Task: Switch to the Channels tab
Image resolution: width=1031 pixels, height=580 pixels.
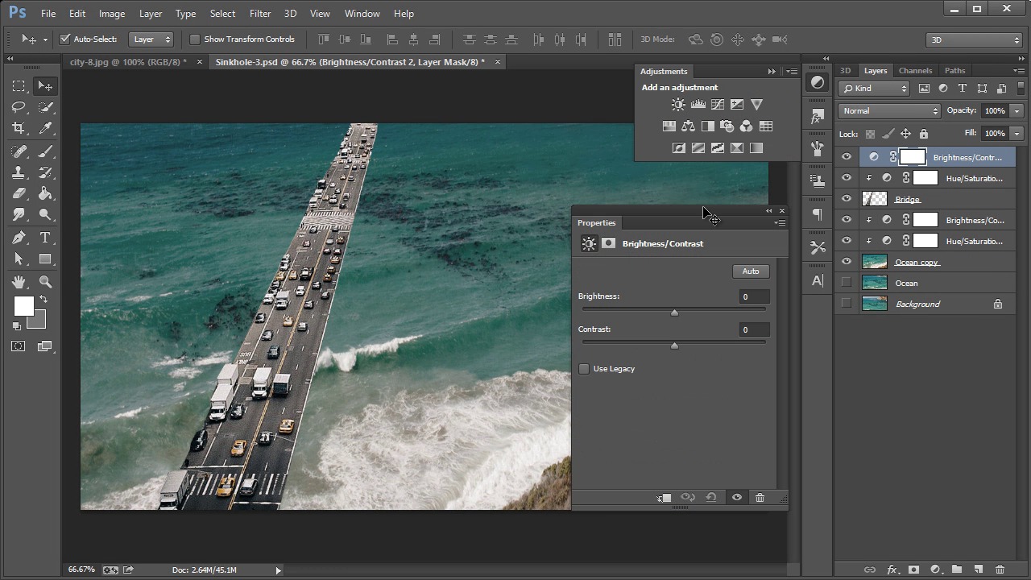Action: pos(915,71)
